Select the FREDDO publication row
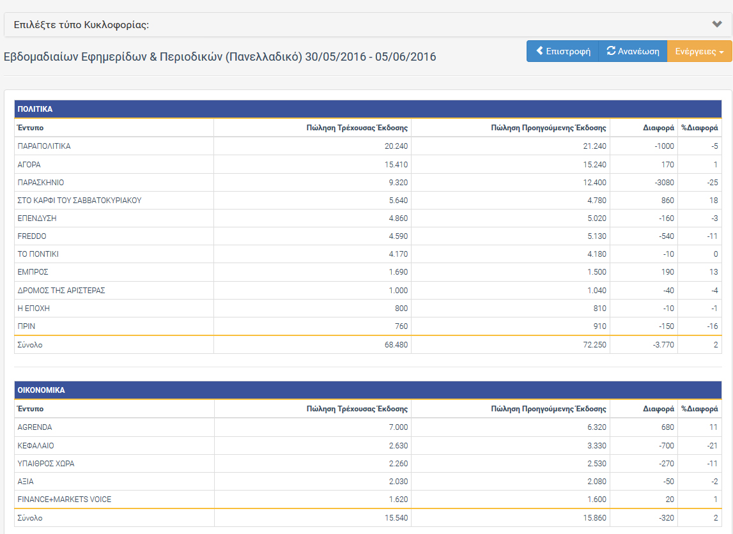 32,236
